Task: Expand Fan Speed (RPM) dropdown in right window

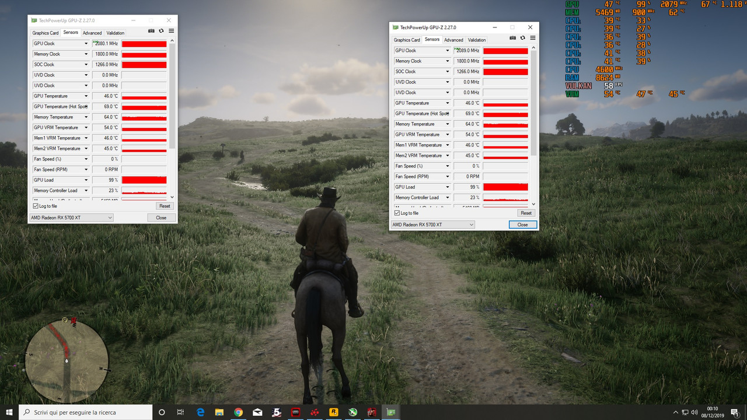Action: click(448, 177)
